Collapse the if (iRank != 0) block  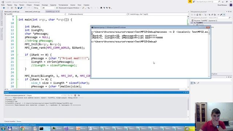click(x=18, y=79)
